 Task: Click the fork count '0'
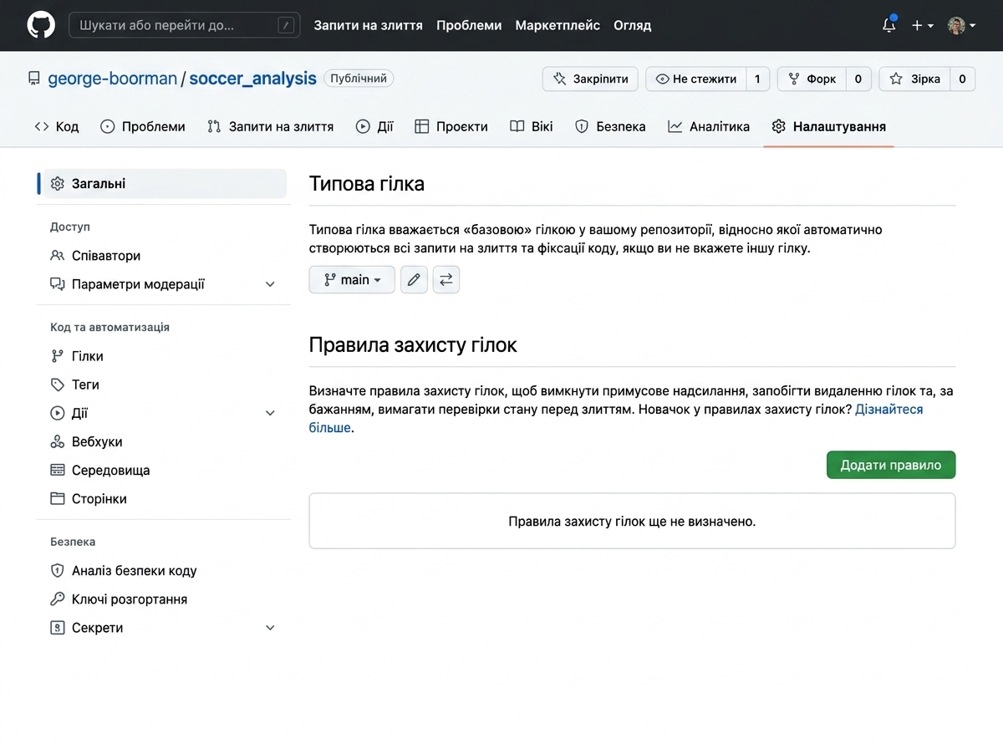(x=858, y=79)
